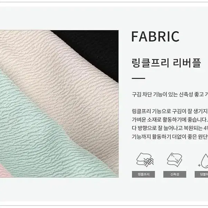Image resolution: width=208 pixels, height=208 pixels.
Task: Click the FABRIC heading
Action: [x=155, y=36]
